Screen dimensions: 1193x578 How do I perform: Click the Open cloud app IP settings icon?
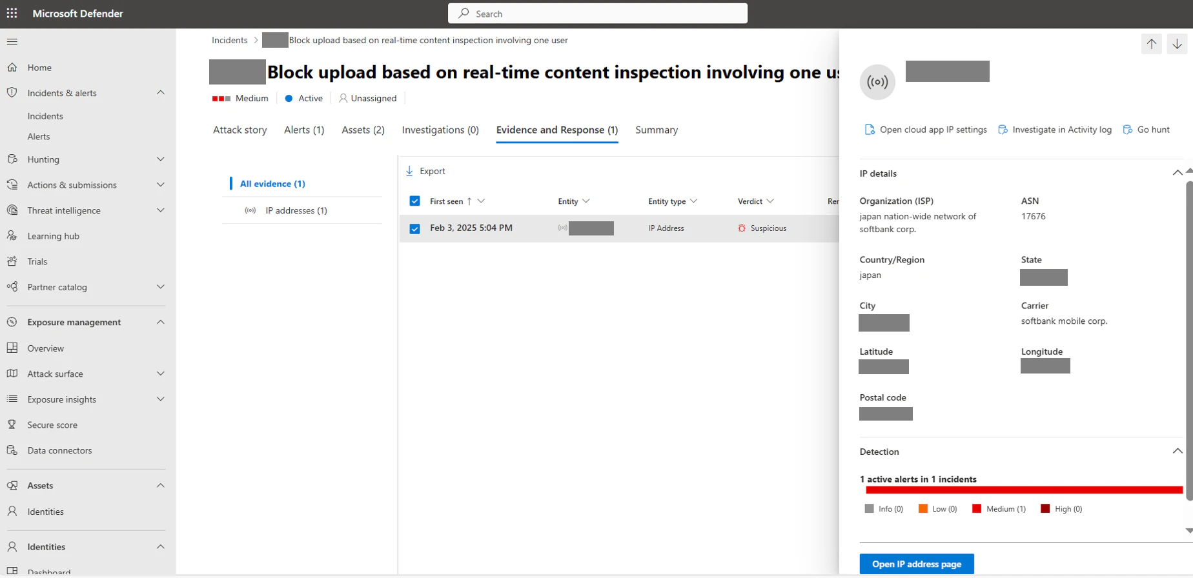[870, 130]
